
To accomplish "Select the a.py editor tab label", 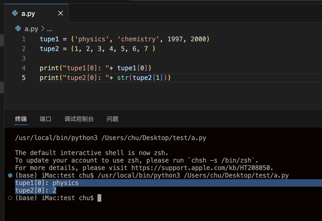I will pos(28,13).
